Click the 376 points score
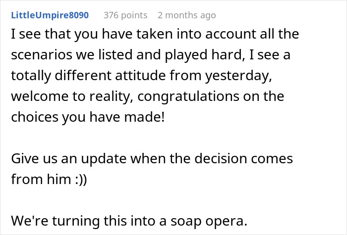The image size is (347, 235). (125, 15)
